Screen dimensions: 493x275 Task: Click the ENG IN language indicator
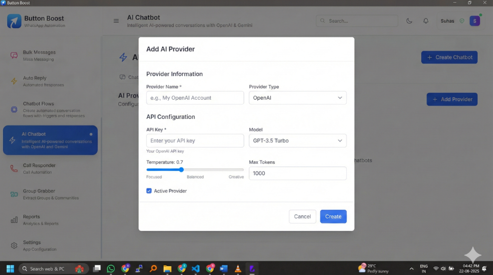click(424, 269)
